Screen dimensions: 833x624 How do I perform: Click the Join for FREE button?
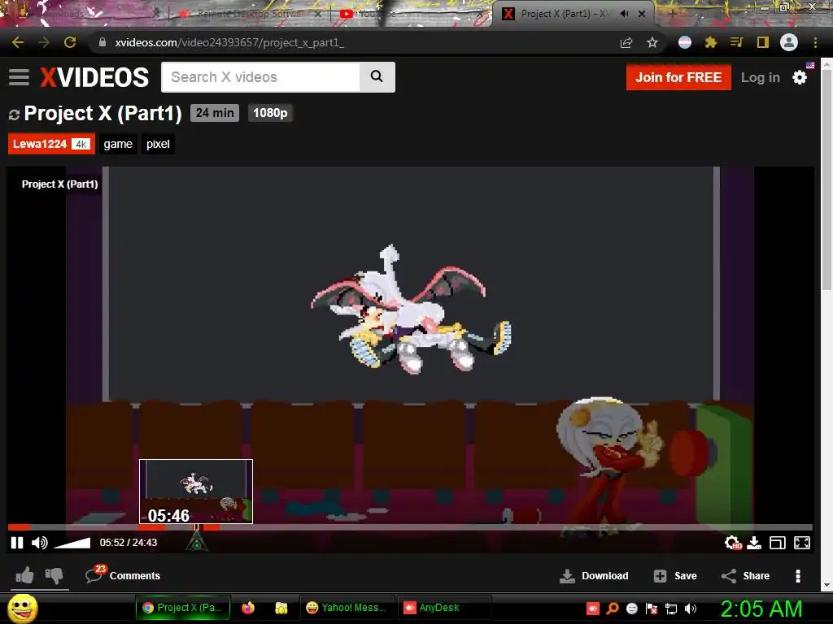click(678, 77)
